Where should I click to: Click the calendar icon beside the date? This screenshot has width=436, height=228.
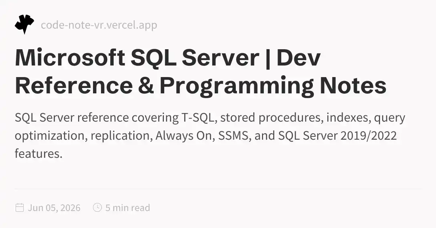(20, 207)
